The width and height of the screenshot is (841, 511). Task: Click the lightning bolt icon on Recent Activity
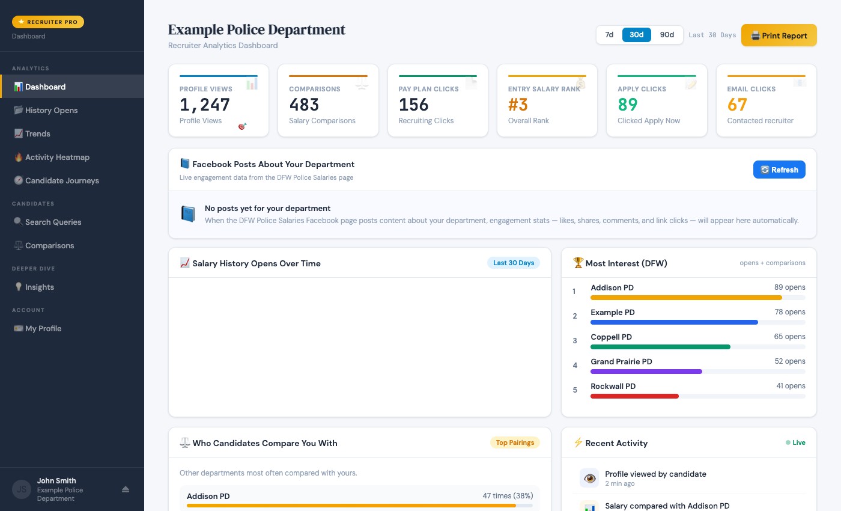(578, 443)
